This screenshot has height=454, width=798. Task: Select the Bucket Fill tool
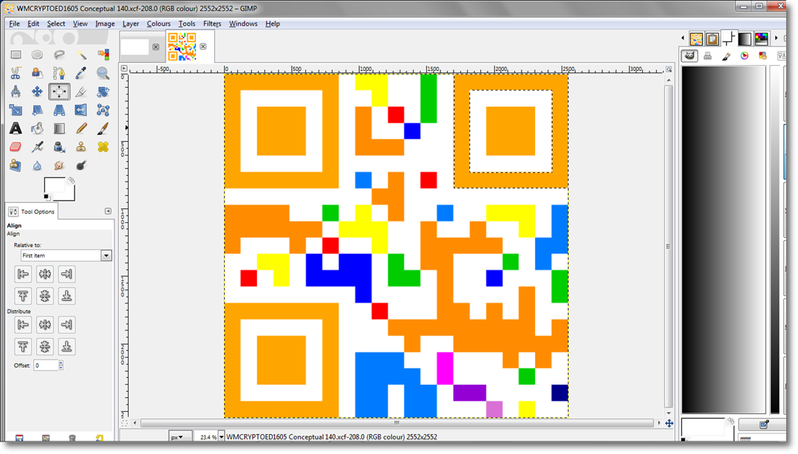click(x=37, y=128)
